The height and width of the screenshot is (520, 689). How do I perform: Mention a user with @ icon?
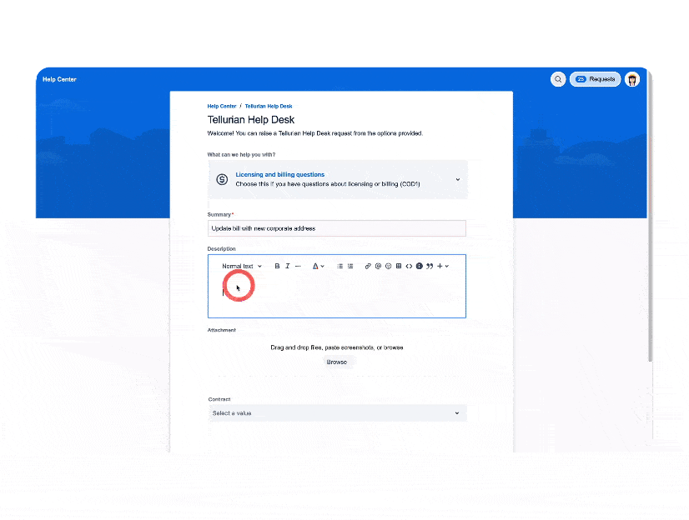coord(378,266)
